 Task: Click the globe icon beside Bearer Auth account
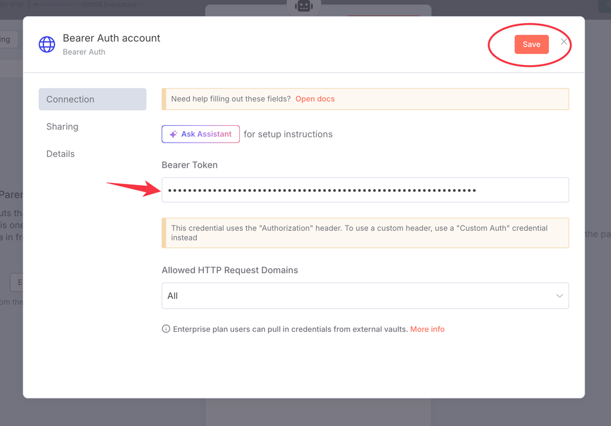coord(47,44)
